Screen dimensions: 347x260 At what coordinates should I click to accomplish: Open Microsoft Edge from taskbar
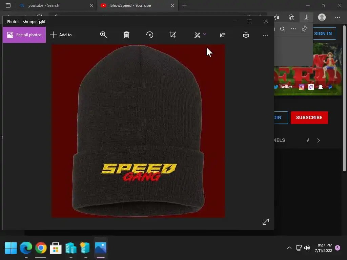tap(26, 248)
